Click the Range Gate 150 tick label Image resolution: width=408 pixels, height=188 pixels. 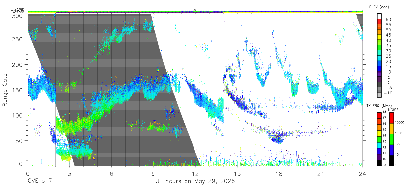(x=18, y=90)
